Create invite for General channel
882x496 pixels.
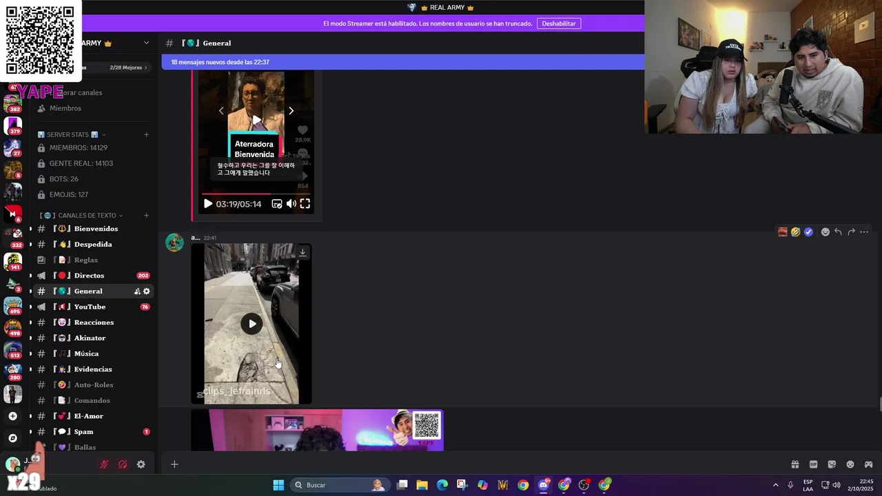point(137,291)
